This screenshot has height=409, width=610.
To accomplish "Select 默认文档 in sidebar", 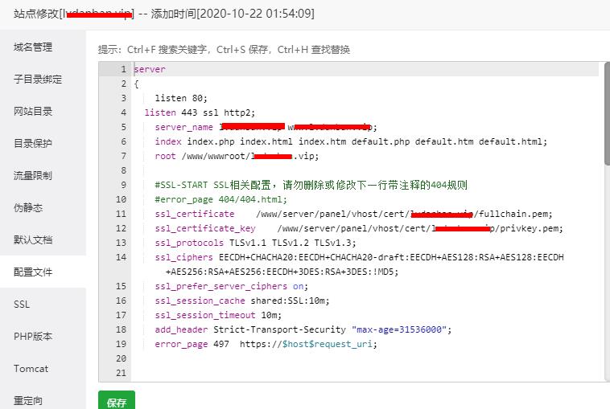I will pyautogui.click(x=33, y=240).
